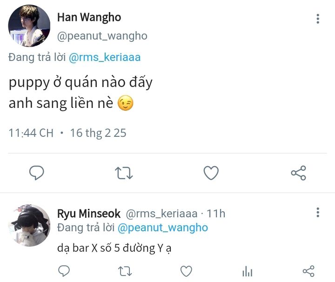Follow the @rms_keriaaa mention link
This screenshot has height=282, width=335.
click(105, 58)
